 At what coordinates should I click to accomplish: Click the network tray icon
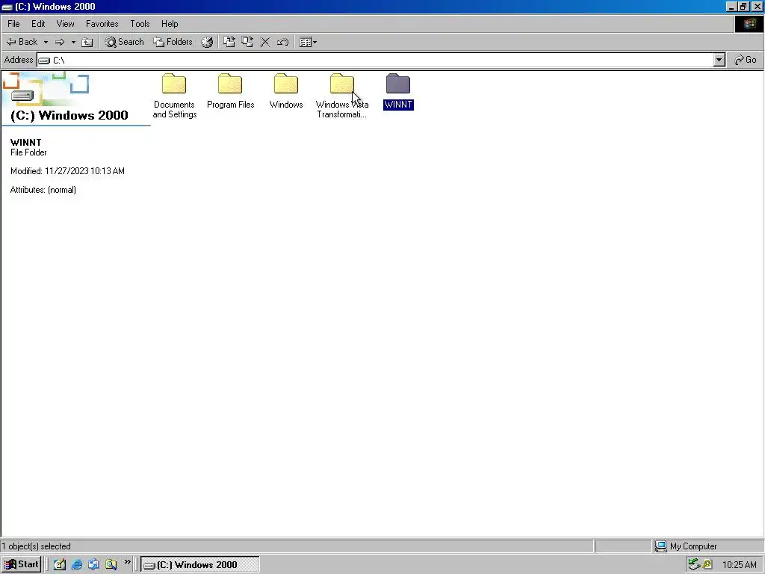click(694, 565)
